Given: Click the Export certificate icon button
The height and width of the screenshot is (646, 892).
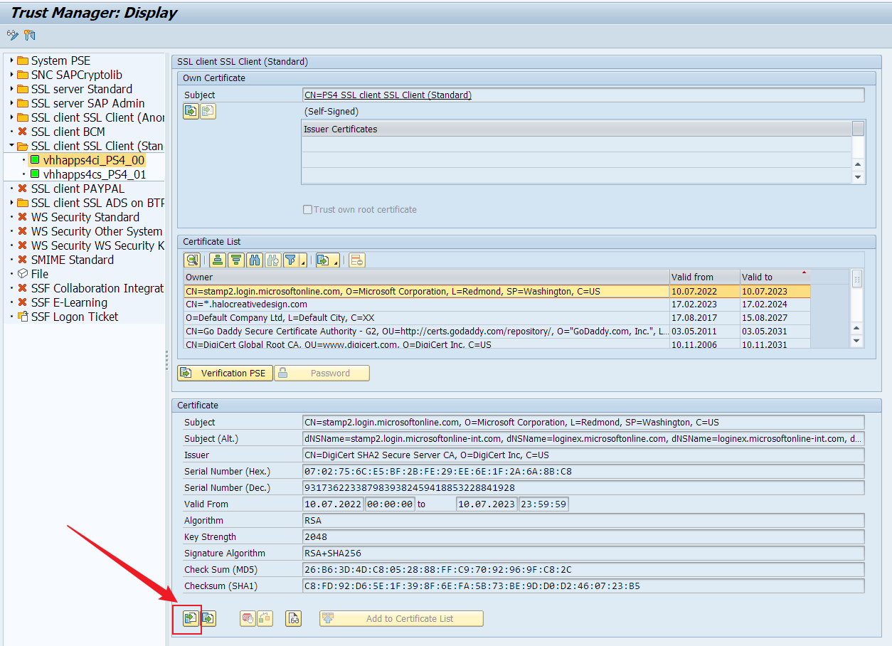Looking at the screenshot, I should (x=208, y=618).
